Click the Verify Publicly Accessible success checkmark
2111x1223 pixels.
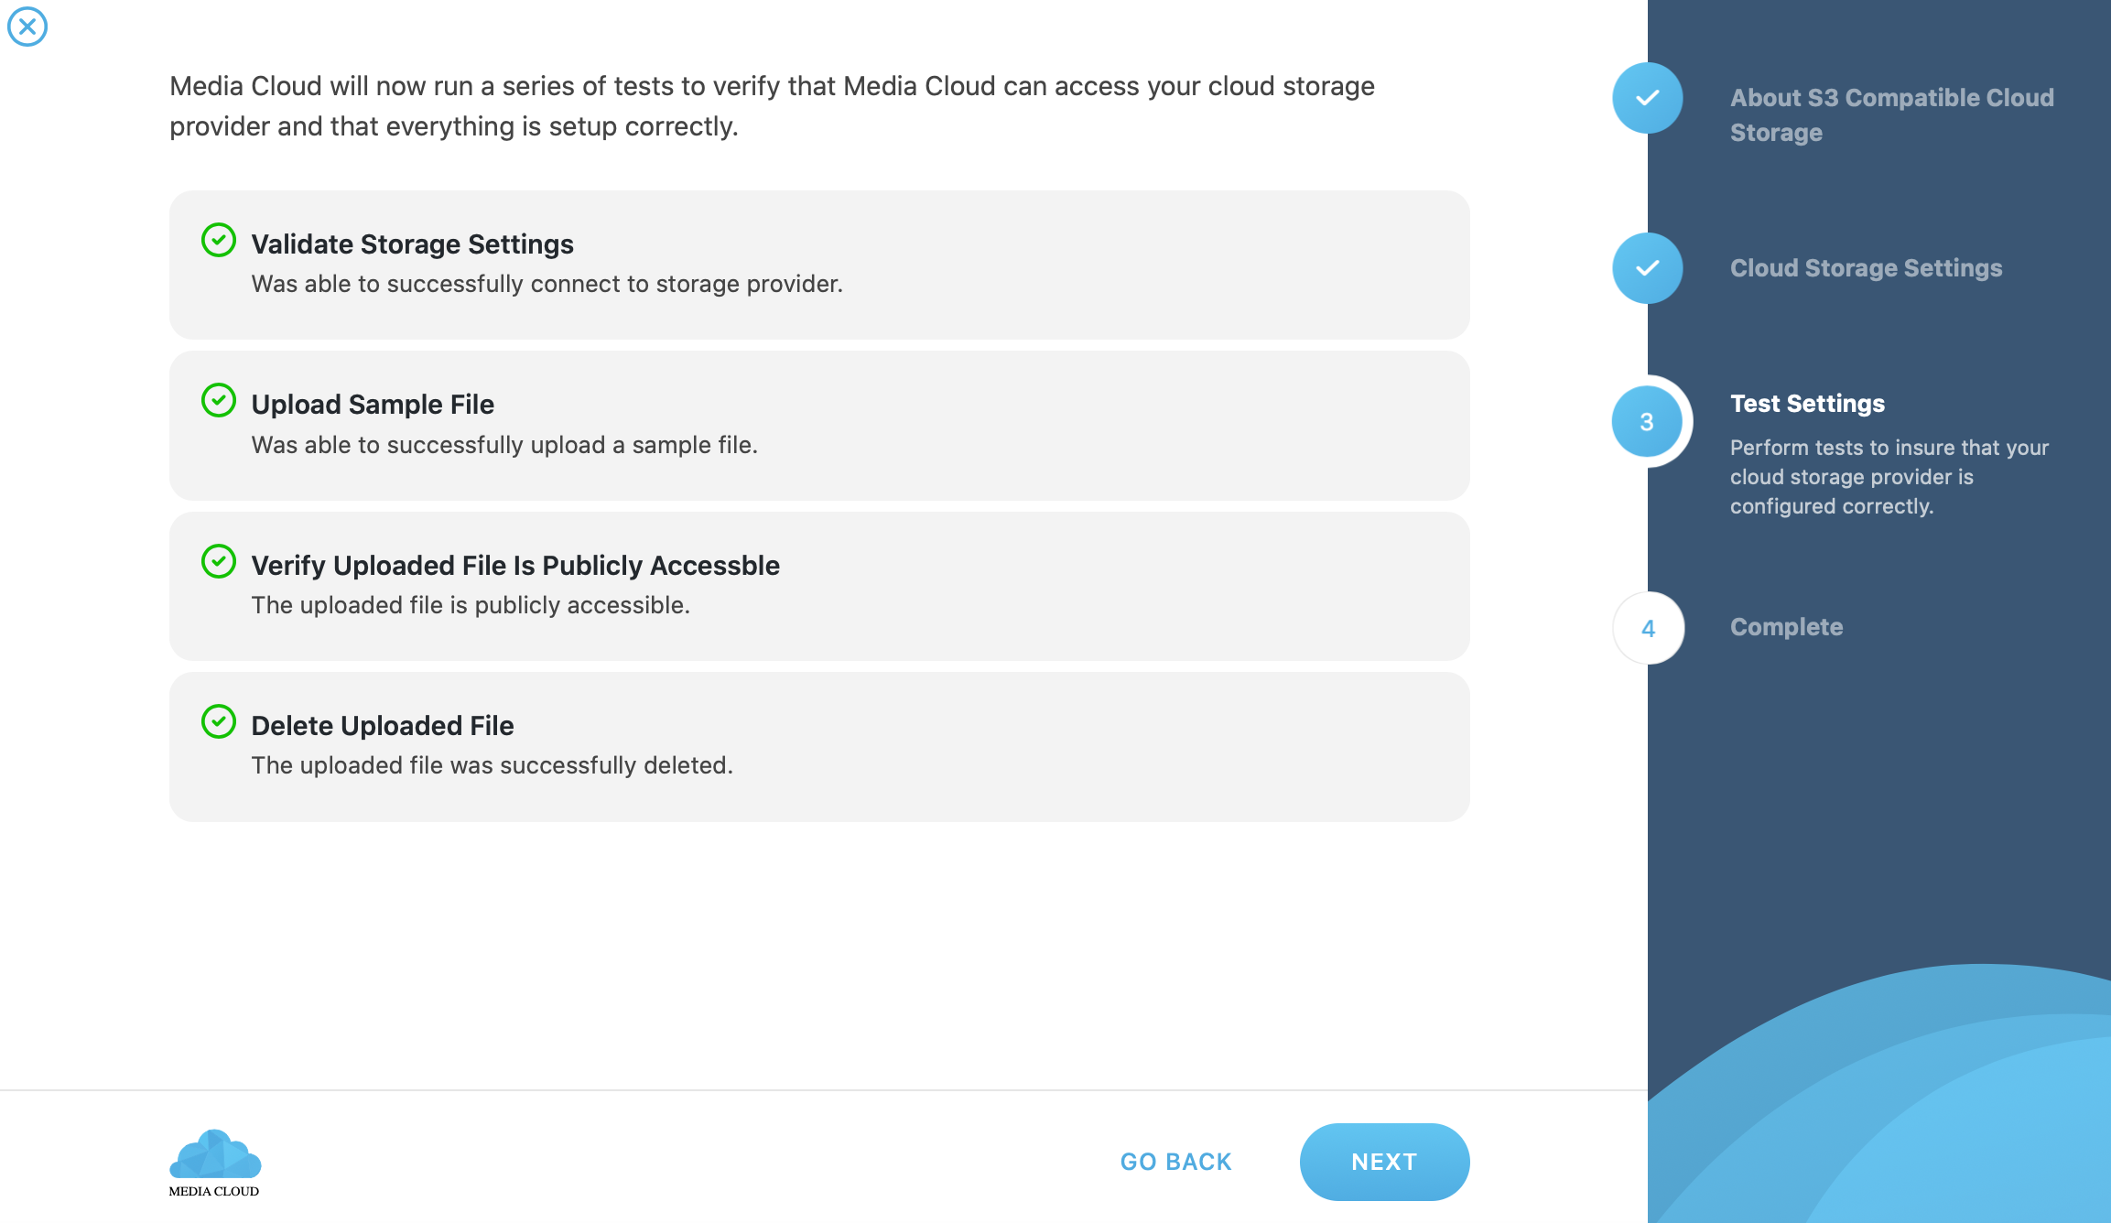pyautogui.click(x=219, y=561)
